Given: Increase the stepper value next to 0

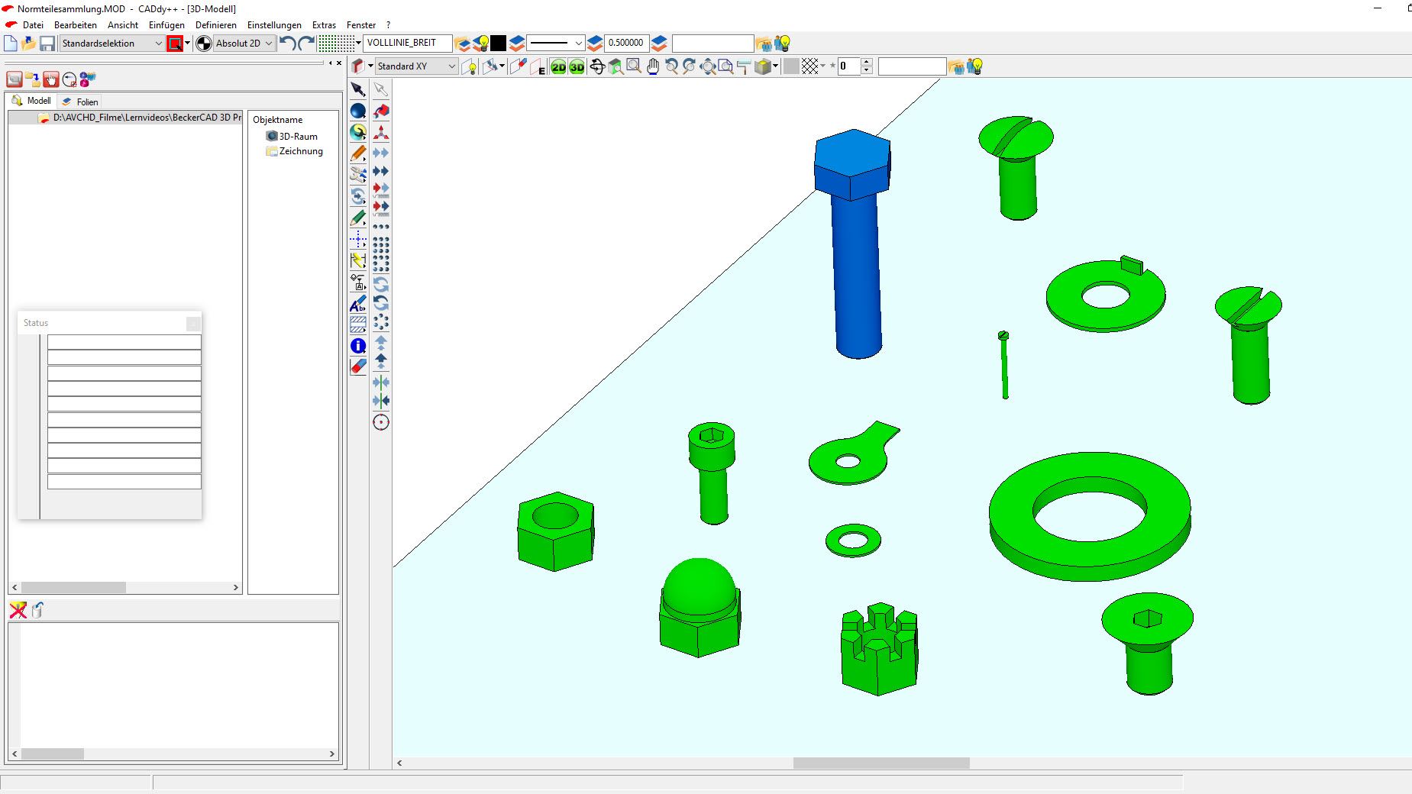Looking at the screenshot, I should pyautogui.click(x=866, y=63).
